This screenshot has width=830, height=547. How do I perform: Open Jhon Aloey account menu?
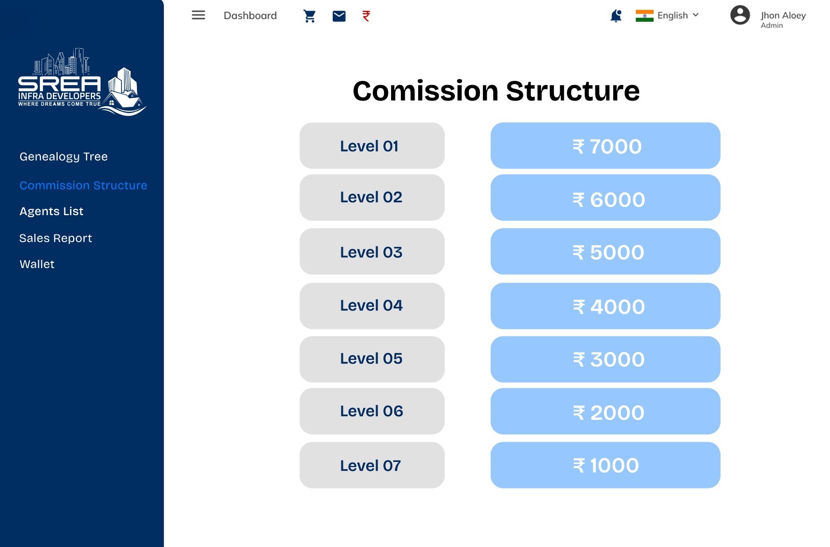[x=783, y=19]
